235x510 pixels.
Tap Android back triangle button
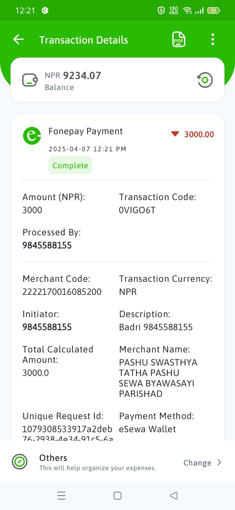tap(174, 496)
